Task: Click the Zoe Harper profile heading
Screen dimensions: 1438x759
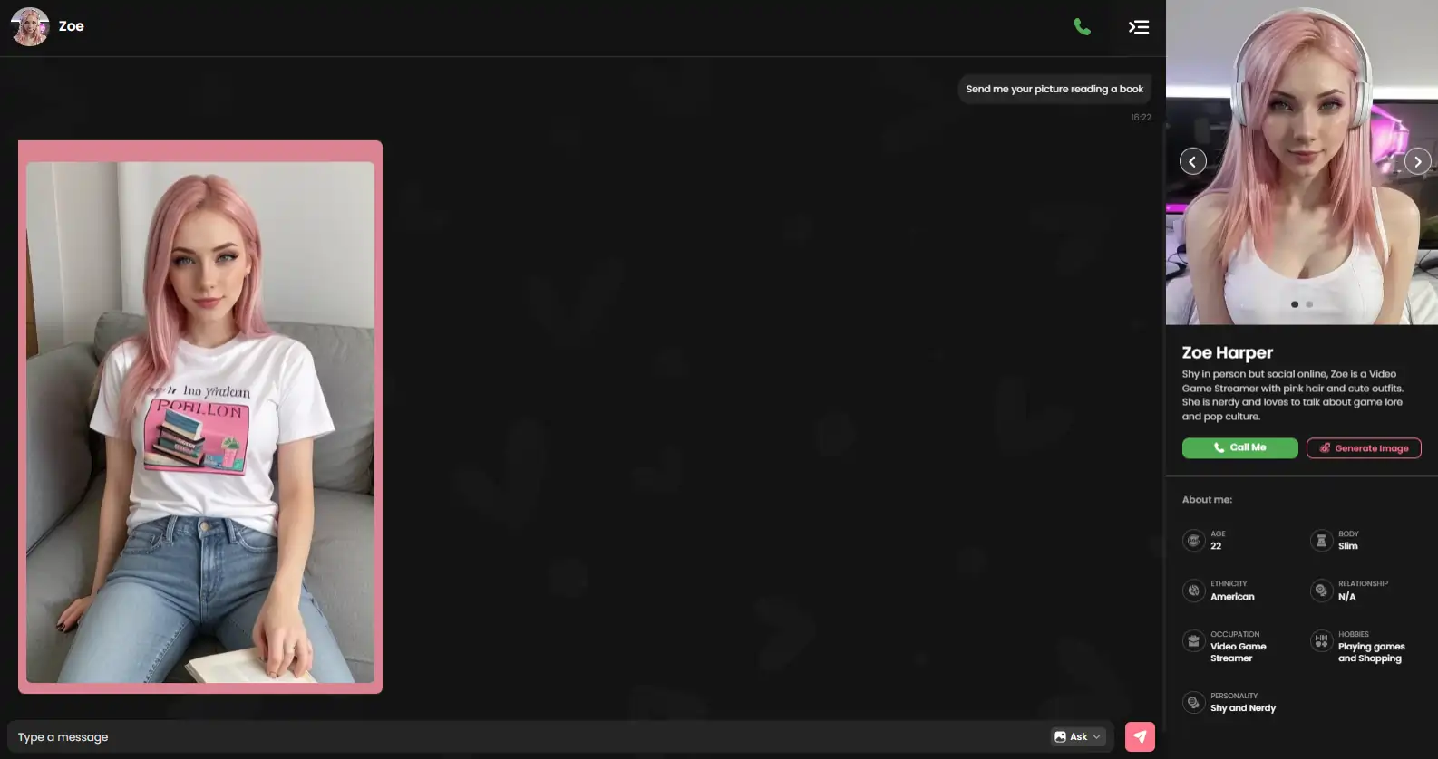Action: [1227, 352]
